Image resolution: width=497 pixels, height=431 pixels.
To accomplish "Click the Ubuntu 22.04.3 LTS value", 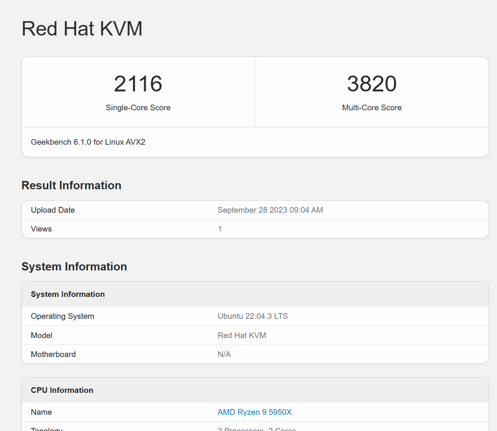I will (252, 316).
